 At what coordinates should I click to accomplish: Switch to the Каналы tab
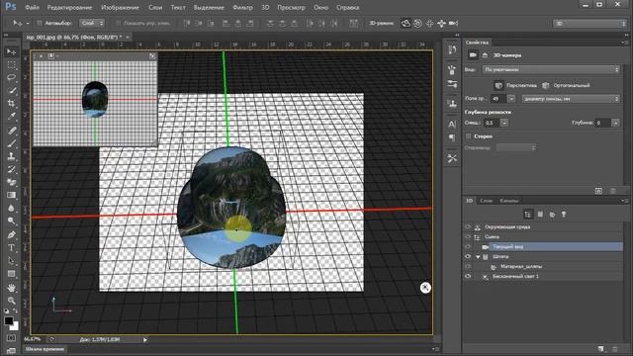tap(508, 201)
